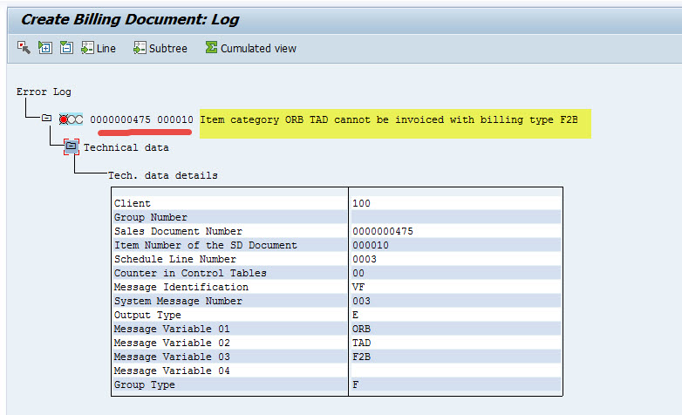
Task: Collapse the Technical data folder
Action: tap(72, 146)
